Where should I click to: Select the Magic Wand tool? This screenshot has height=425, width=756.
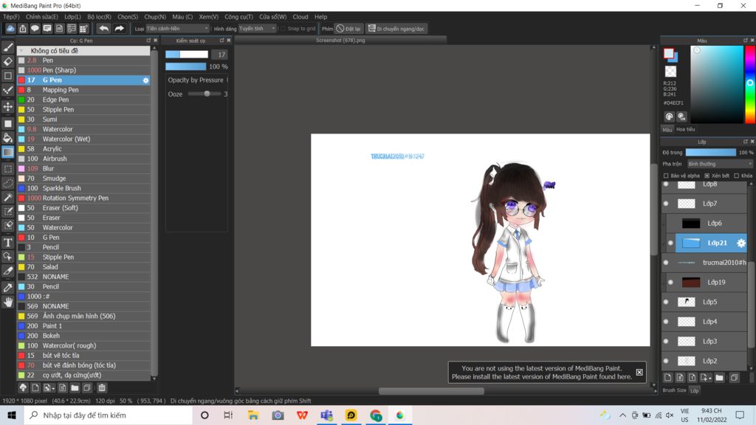pyautogui.click(x=7, y=198)
